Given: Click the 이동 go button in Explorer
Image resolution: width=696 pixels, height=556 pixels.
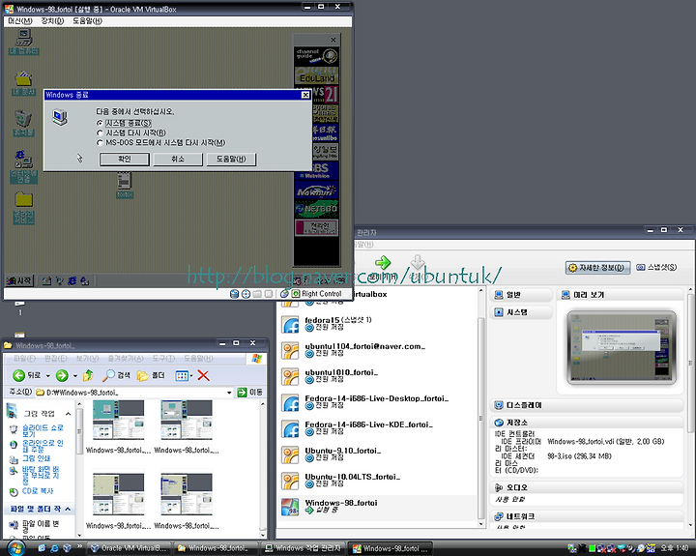Looking at the screenshot, I should pos(250,393).
